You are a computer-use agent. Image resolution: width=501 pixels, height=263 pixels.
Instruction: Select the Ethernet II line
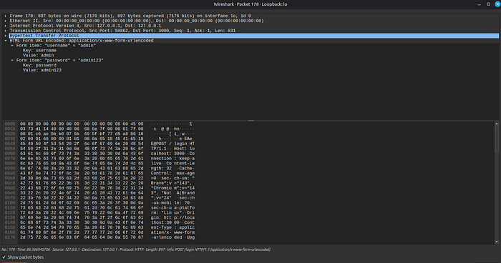pos(137,21)
